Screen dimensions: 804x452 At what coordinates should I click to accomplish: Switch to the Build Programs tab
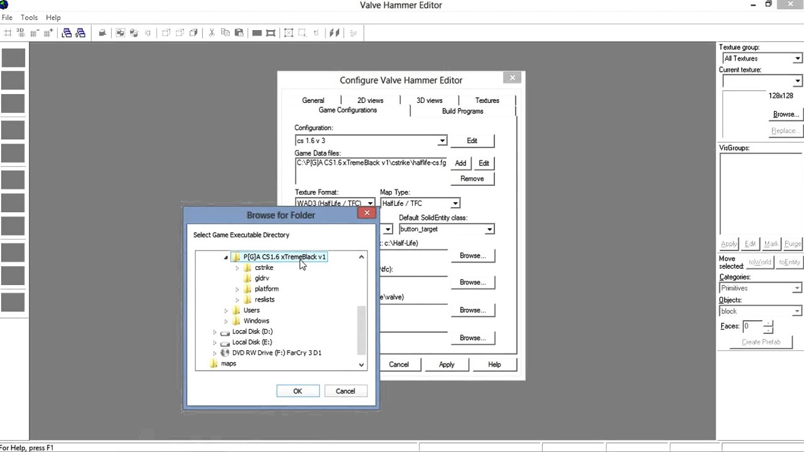pyautogui.click(x=463, y=111)
